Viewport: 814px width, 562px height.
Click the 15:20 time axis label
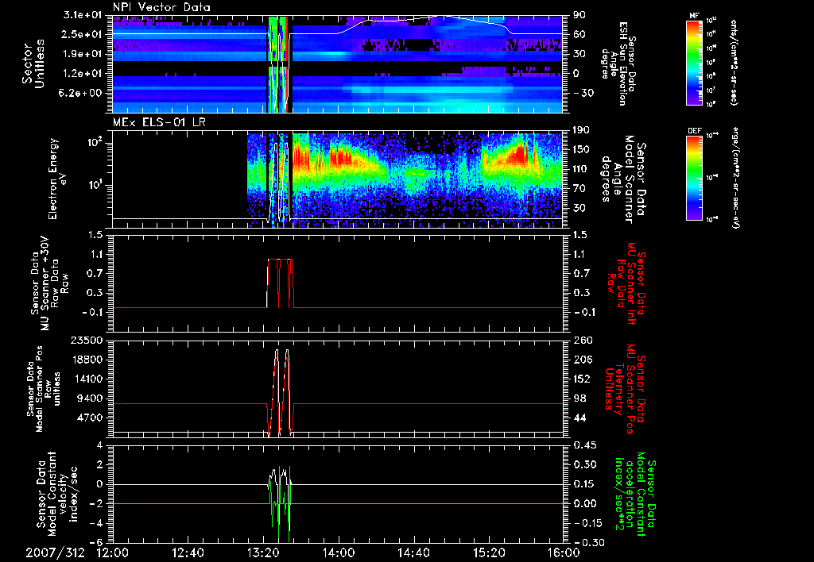pos(489,552)
